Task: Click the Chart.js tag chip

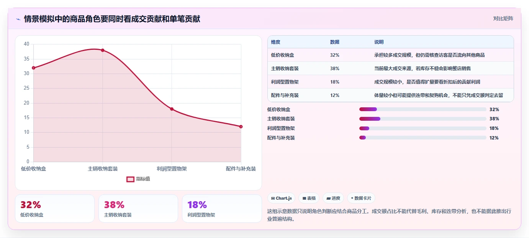Action: (x=282, y=198)
